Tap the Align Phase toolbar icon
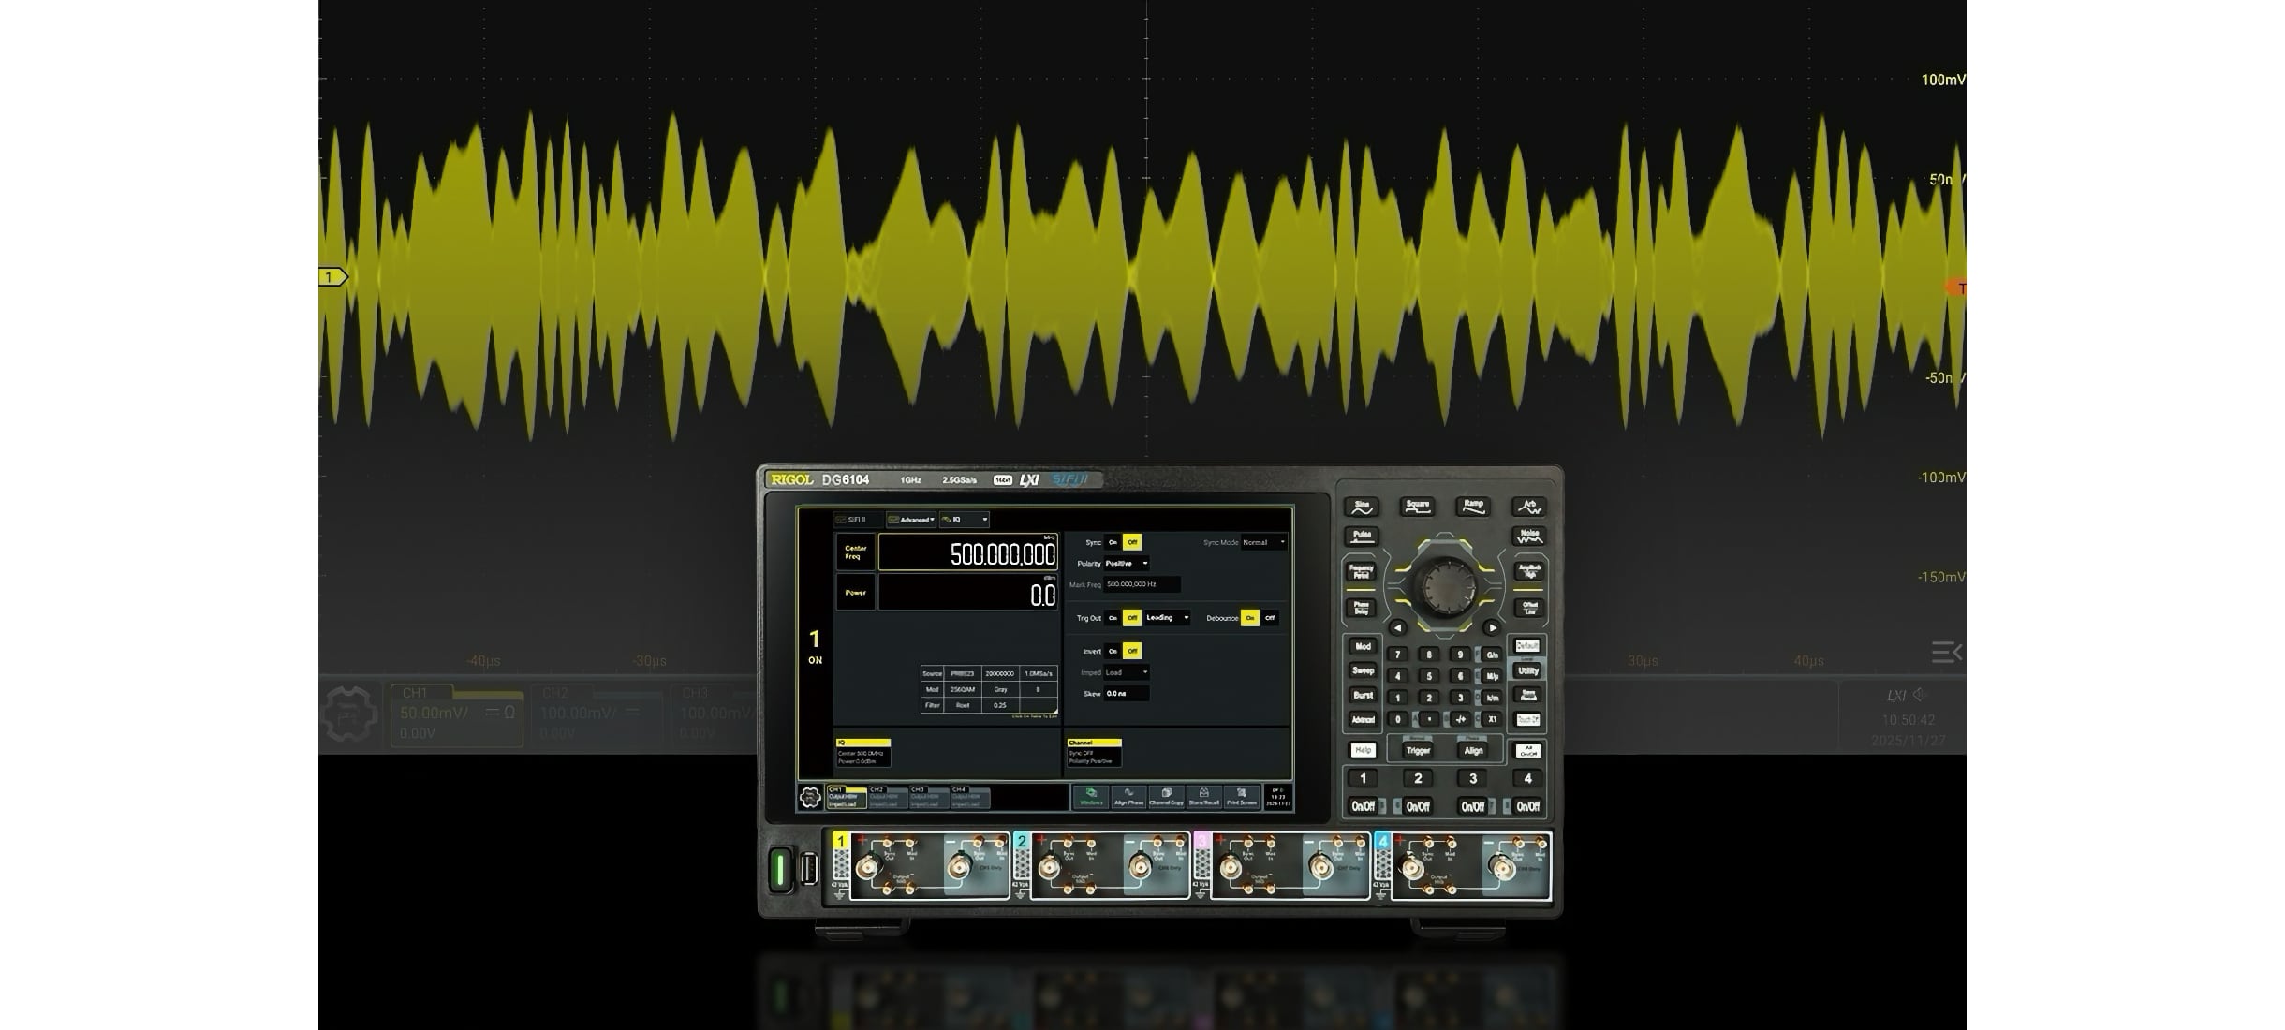This screenshot has height=1030, width=2285. click(x=1128, y=797)
